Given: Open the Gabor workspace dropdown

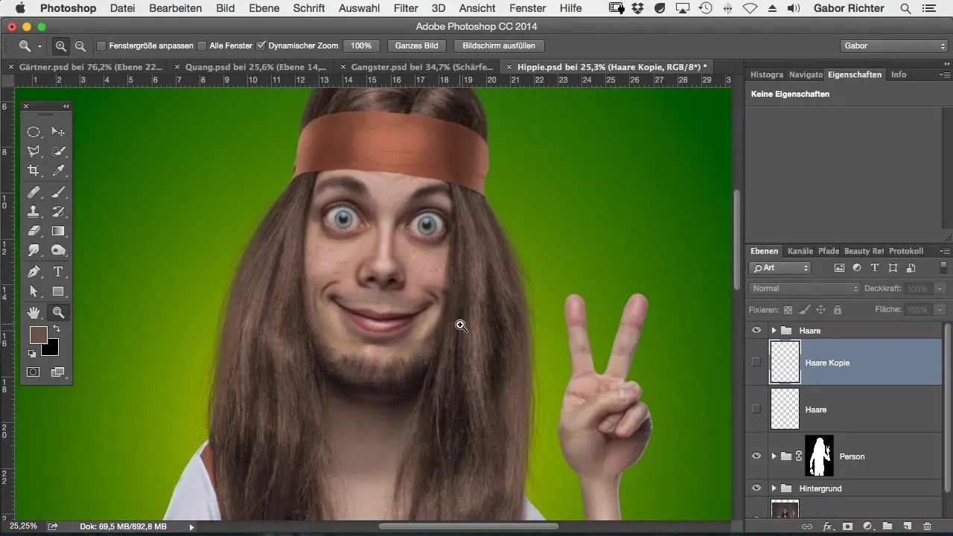Looking at the screenshot, I should 893,46.
